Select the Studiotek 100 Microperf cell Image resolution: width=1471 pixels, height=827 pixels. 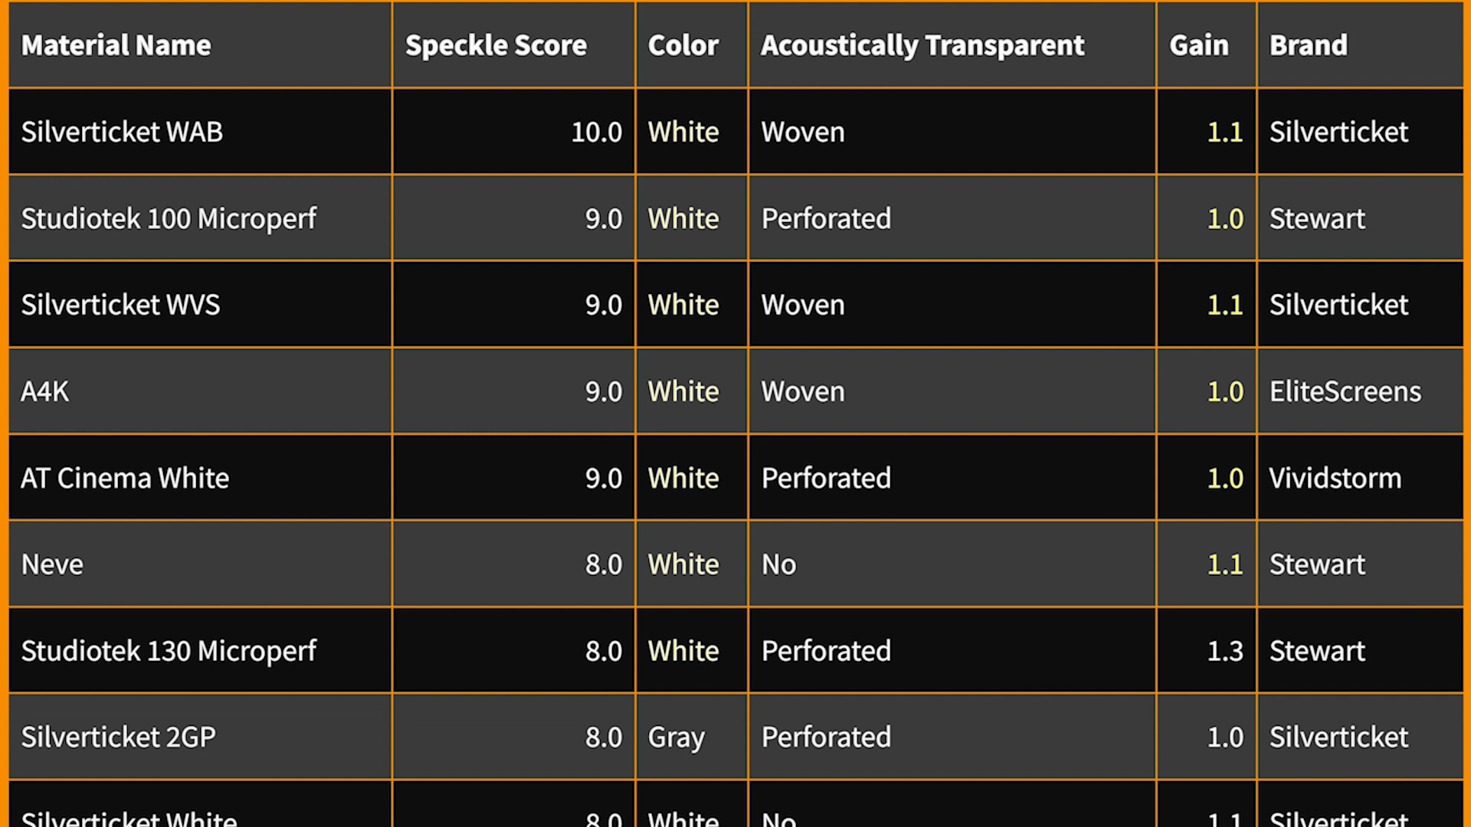(x=200, y=218)
